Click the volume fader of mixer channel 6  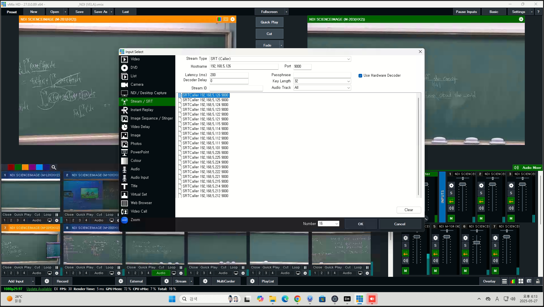pyautogui.click(x=477, y=242)
